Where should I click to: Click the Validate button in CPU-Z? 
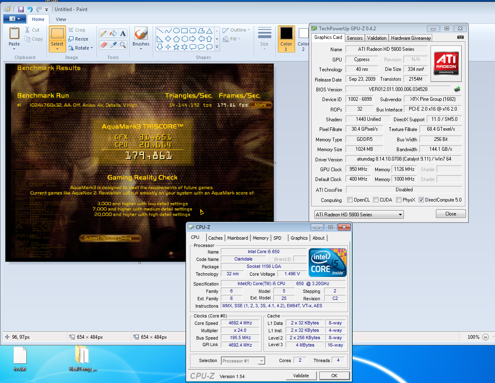click(301, 376)
